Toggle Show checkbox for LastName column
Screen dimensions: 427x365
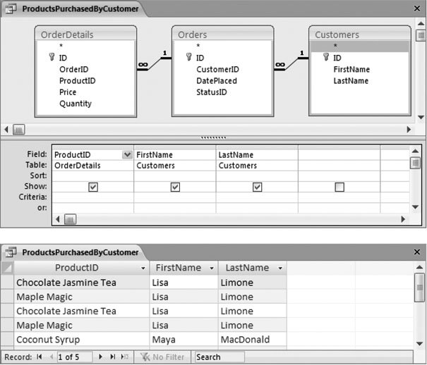pos(258,187)
